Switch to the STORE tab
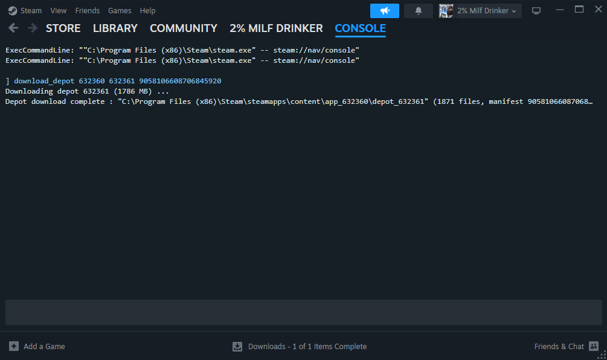The image size is (607, 360). [x=63, y=28]
